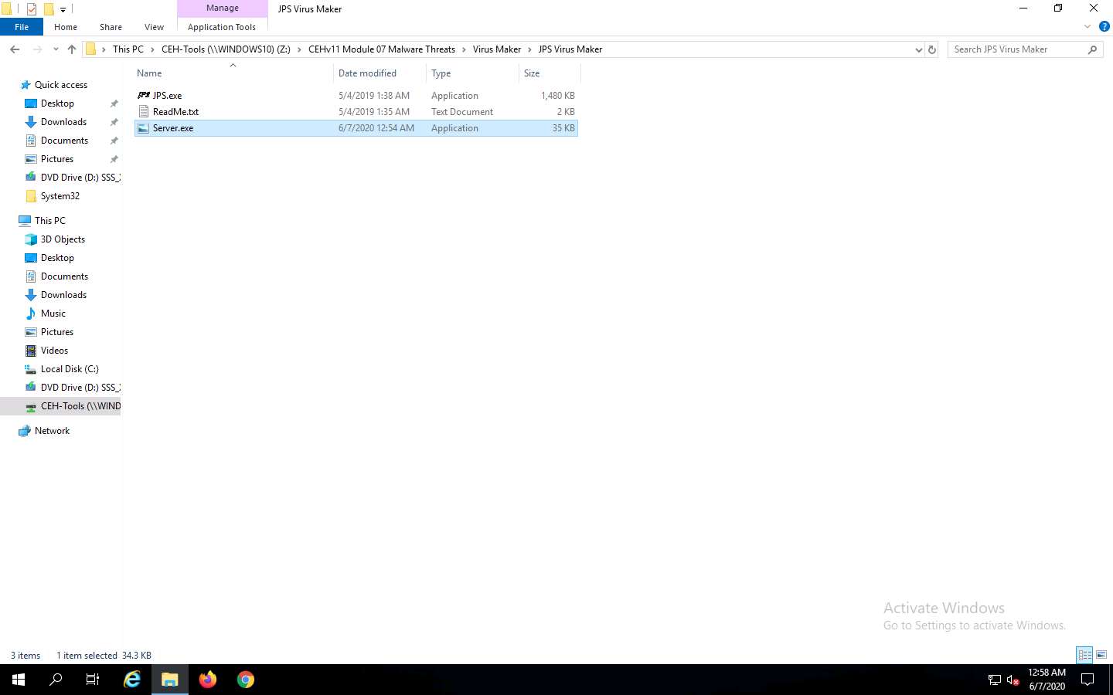The width and height of the screenshot is (1113, 695).
Task: Open the Customize Quick Access Toolbar dropdown
Action: pyautogui.click(x=63, y=10)
